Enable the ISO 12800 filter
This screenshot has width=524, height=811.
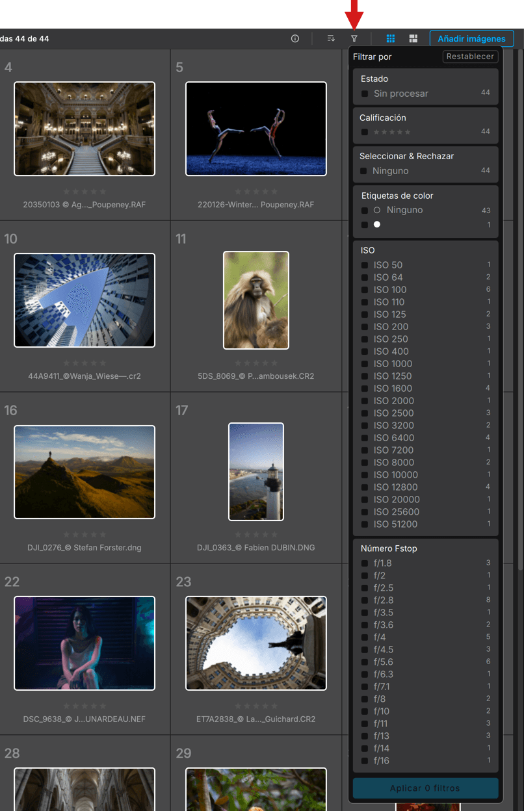[x=365, y=487]
